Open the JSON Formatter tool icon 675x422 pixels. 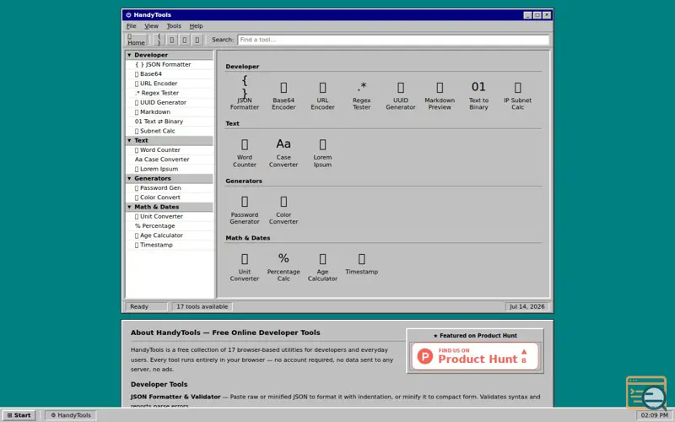(x=244, y=93)
